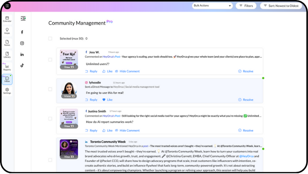308x174 pixels.
Task: Filter by Instagram channel icon
Action: 22,43
